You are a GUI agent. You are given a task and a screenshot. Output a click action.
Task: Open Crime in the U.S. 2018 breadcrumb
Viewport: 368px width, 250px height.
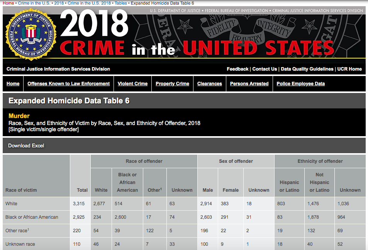89,3
